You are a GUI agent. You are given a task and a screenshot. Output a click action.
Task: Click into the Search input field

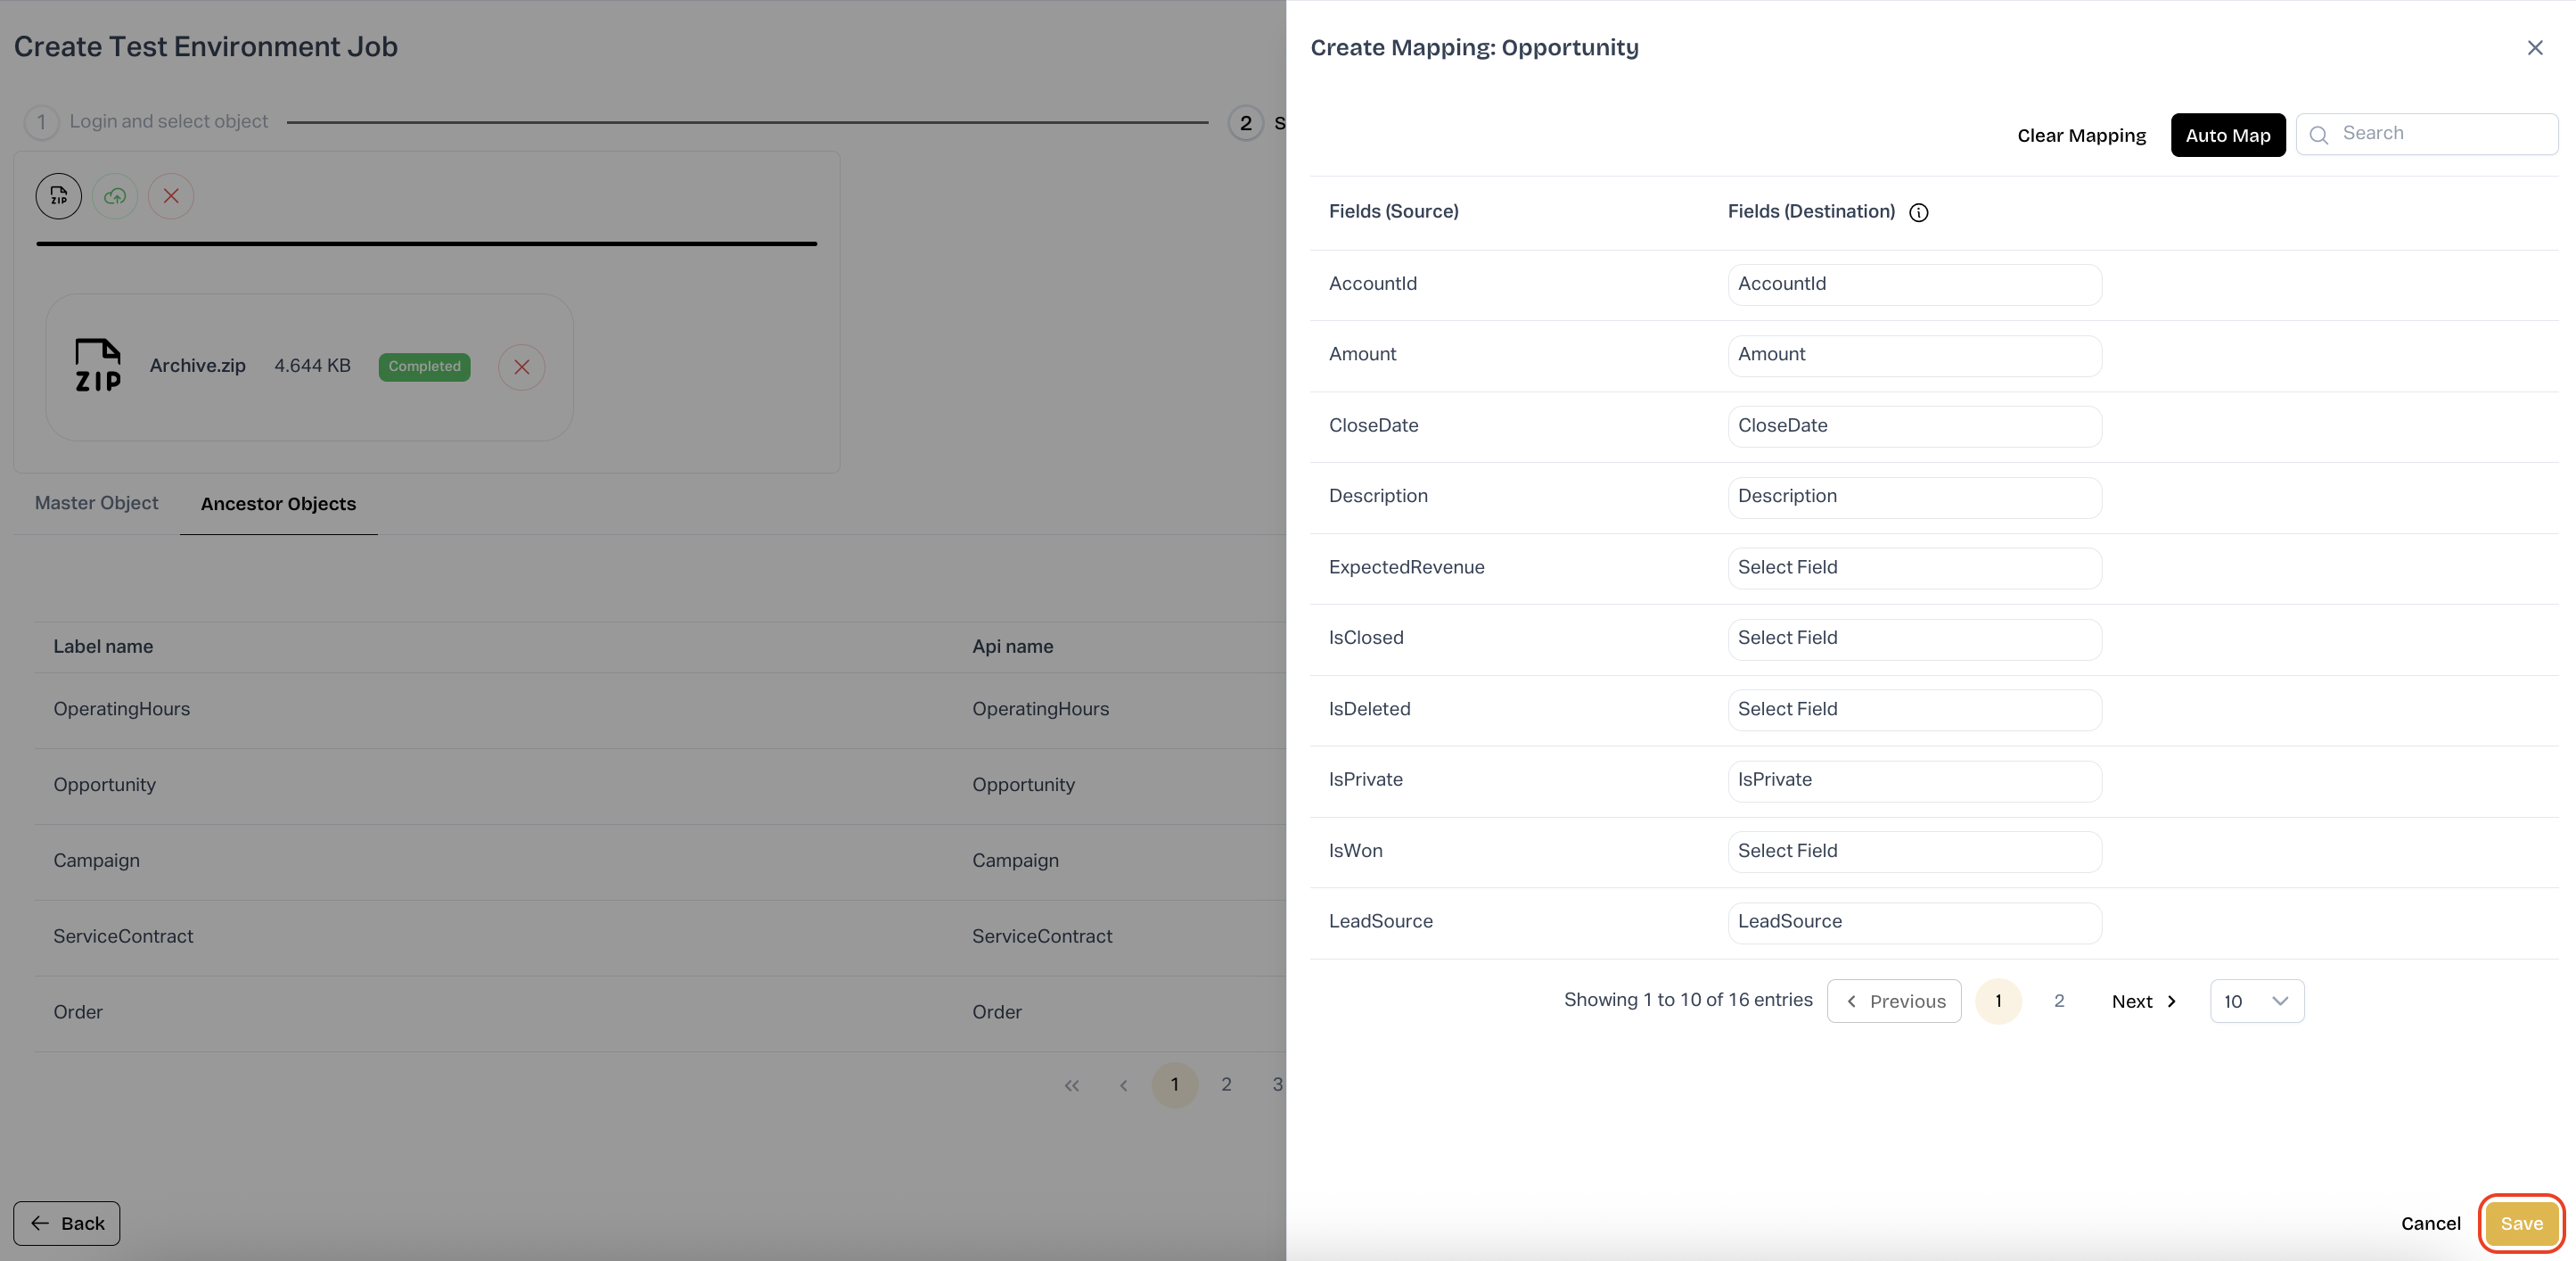coord(2440,134)
